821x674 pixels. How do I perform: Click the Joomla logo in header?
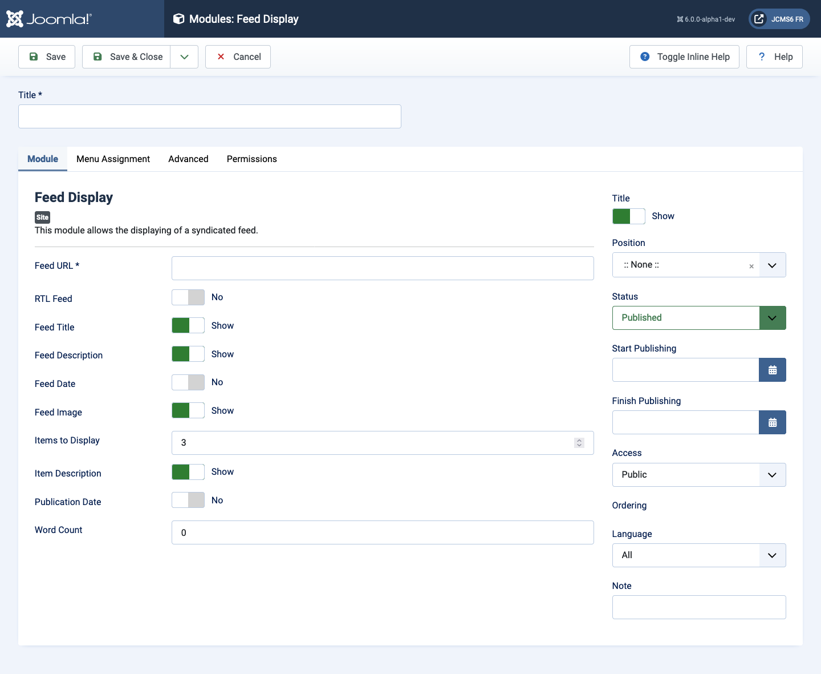tap(48, 19)
